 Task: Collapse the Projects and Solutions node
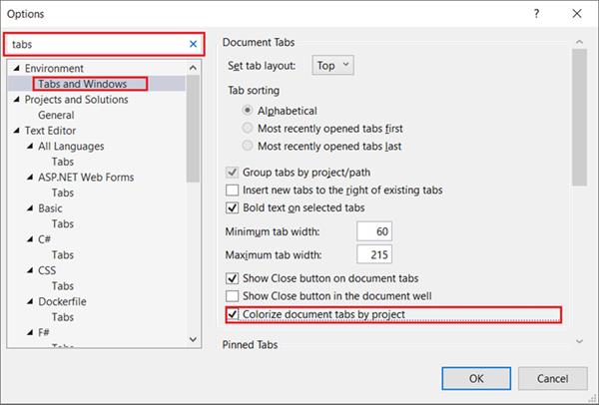[x=16, y=100]
